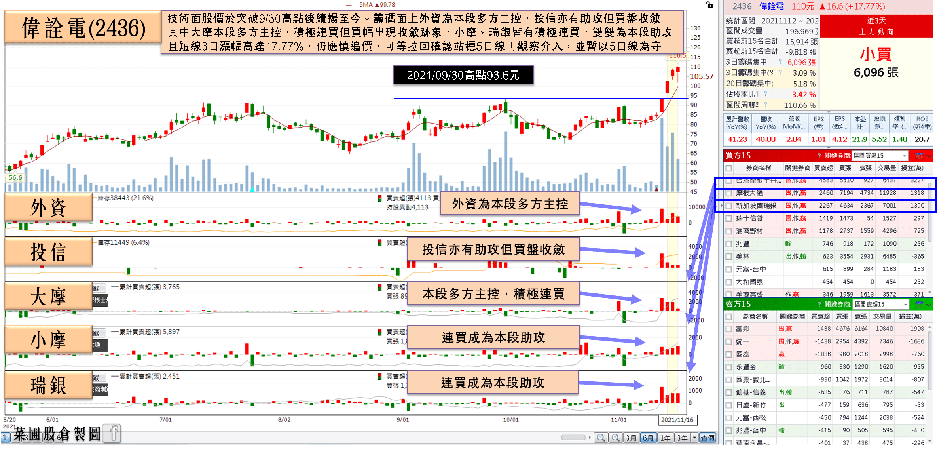The height and width of the screenshot is (455, 937).
Task: Tick the checkbox for 富邦 seller row
Action: pos(729,329)
